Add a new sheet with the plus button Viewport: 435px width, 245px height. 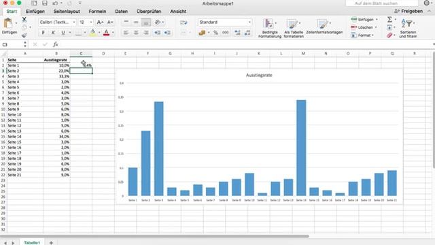pyautogui.click(x=51, y=242)
